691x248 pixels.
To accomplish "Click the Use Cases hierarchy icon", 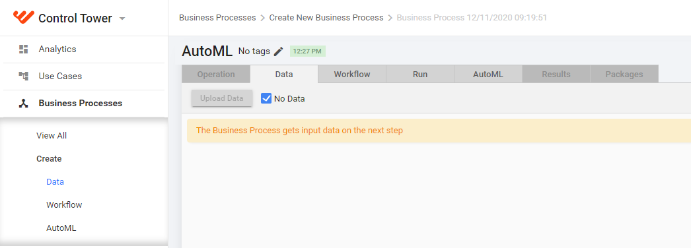I will 23,76.
